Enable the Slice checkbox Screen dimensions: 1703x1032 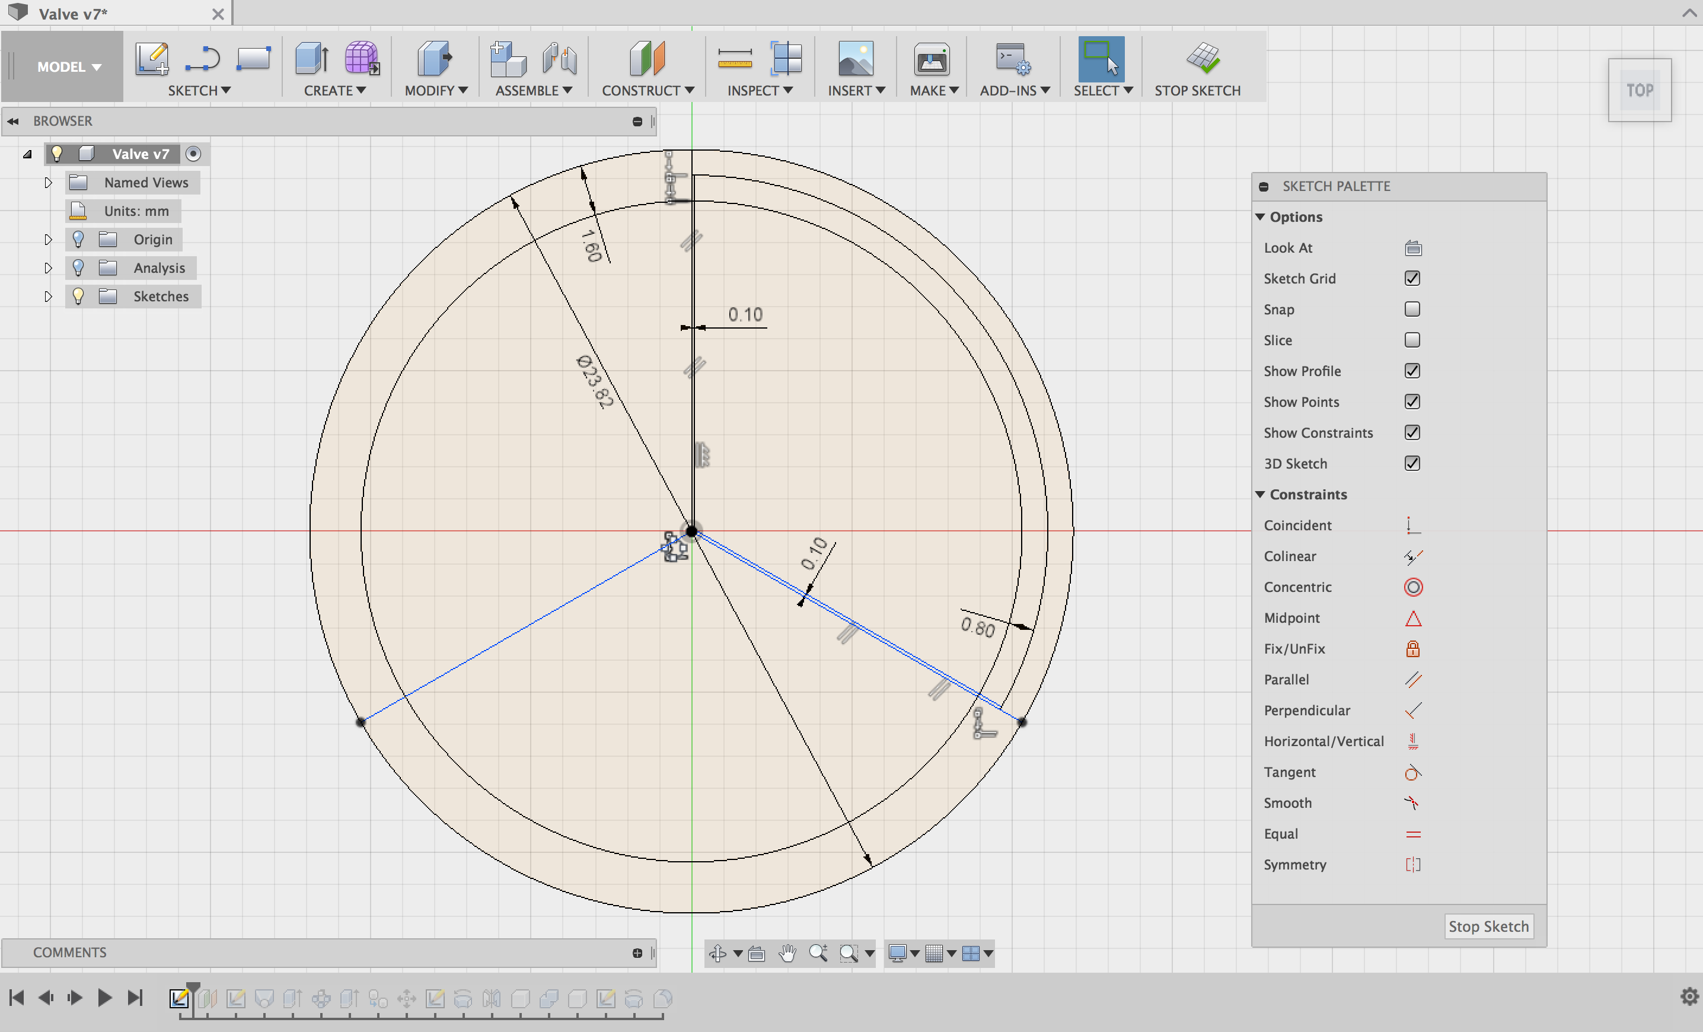[1412, 340]
